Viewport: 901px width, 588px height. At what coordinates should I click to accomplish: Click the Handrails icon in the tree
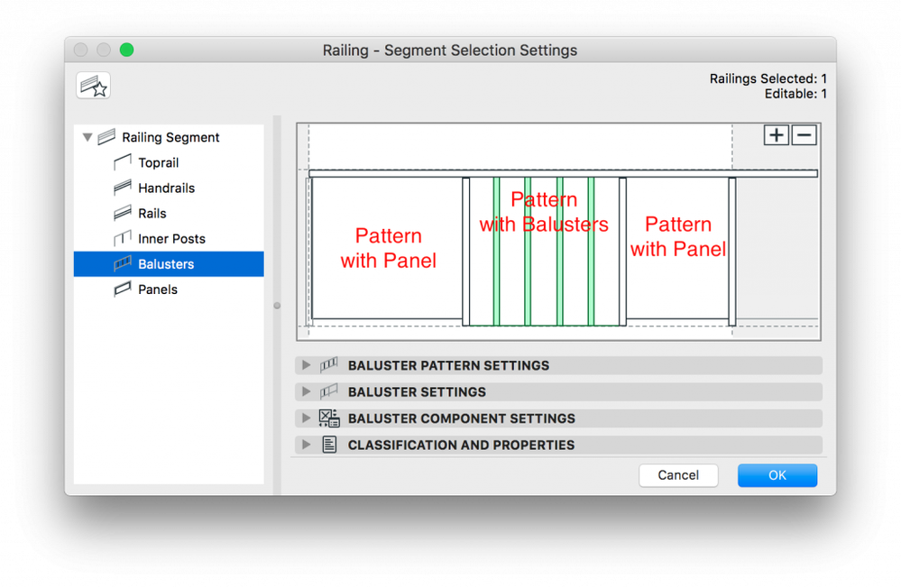click(x=123, y=188)
